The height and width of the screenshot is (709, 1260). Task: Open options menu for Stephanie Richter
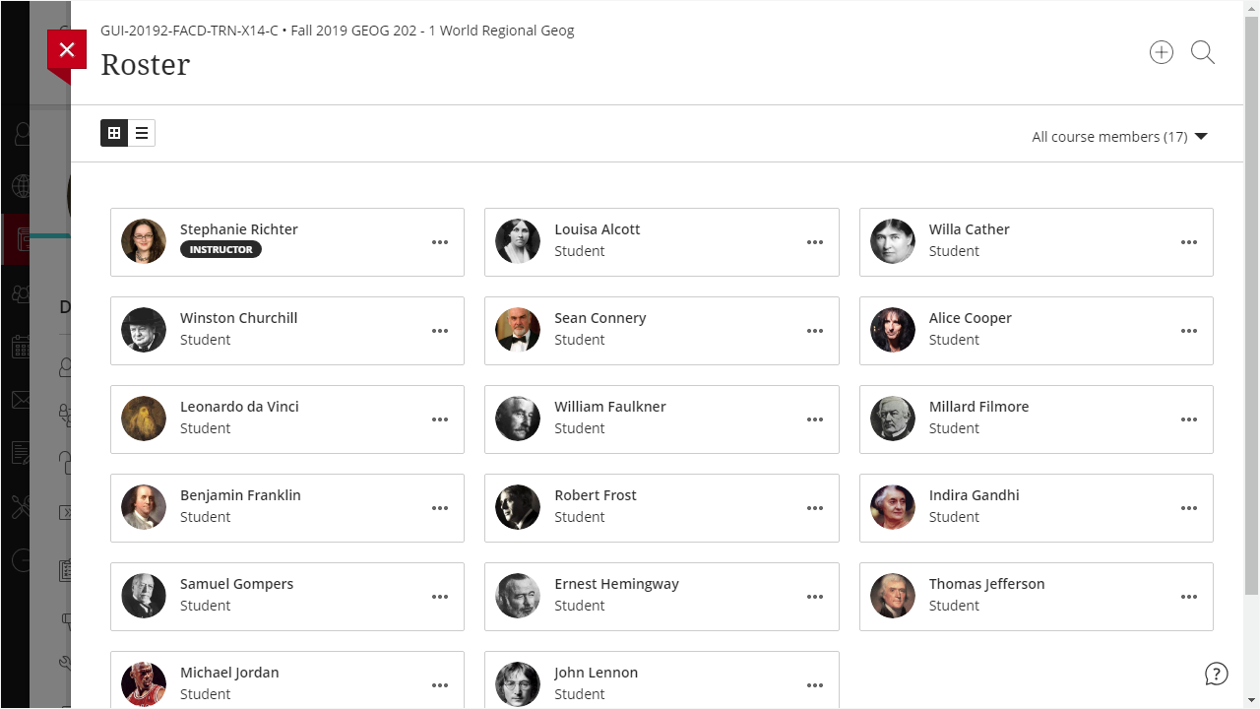click(x=440, y=242)
